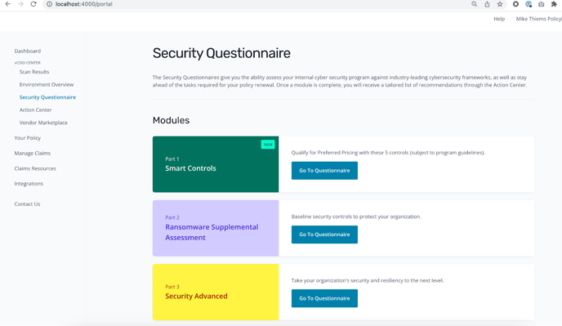Click Go To Questionnaire for Smart Controls
Viewport: 562px width, 326px height.
pyautogui.click(x=324, y=170)
